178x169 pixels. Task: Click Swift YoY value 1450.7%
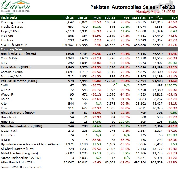coord(171,85)
